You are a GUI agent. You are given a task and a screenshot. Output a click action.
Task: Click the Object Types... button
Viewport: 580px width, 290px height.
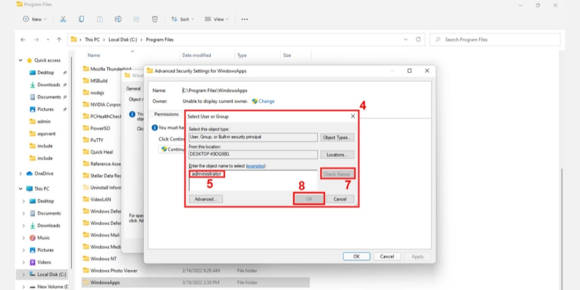coord(338,137)
